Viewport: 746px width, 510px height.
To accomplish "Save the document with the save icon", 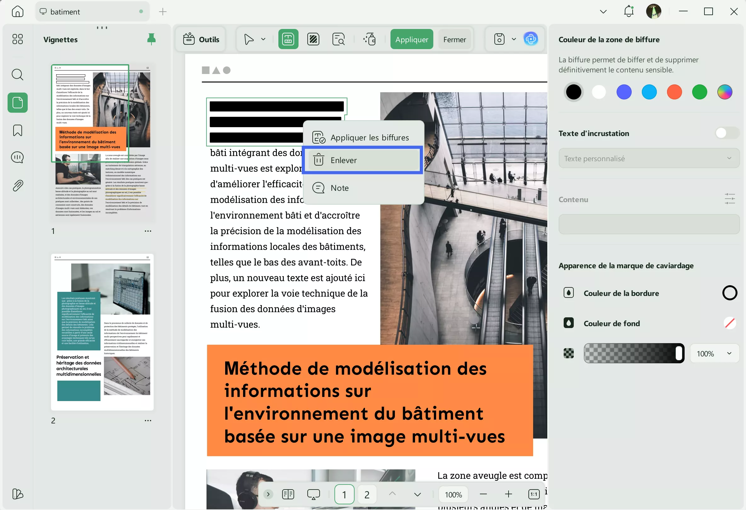I will click(499, 39).
